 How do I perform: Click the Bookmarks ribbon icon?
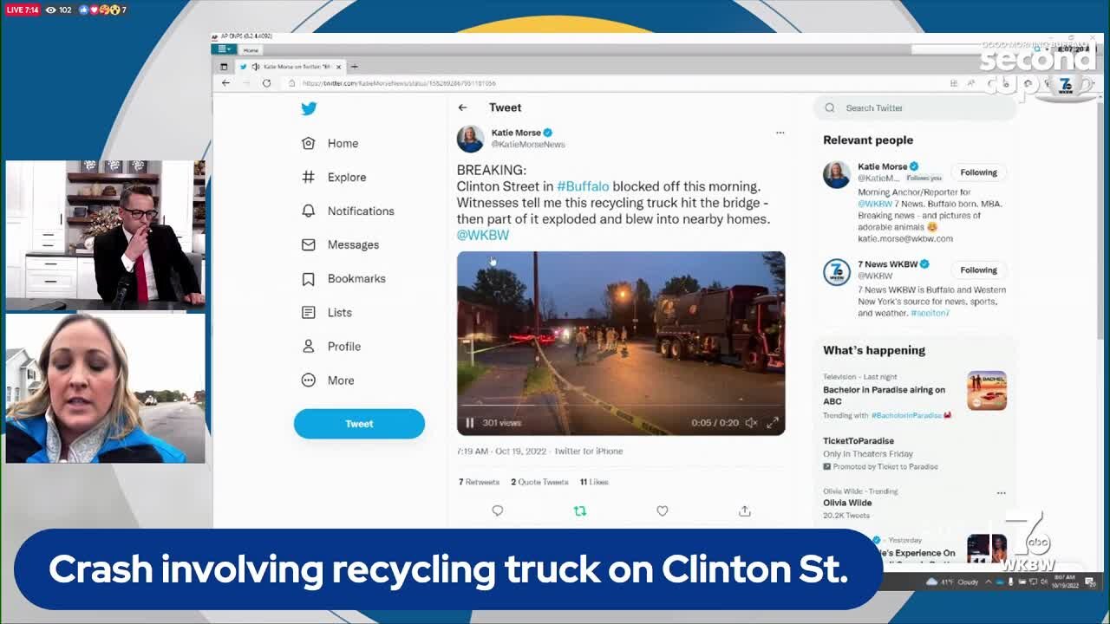click(308, 278)
